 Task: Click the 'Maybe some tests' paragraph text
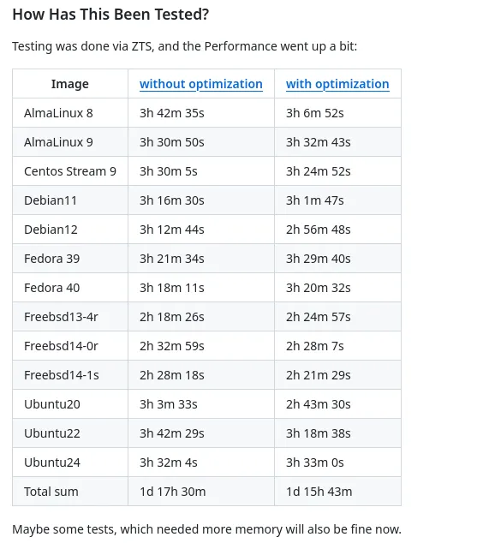tap(206, 529)
